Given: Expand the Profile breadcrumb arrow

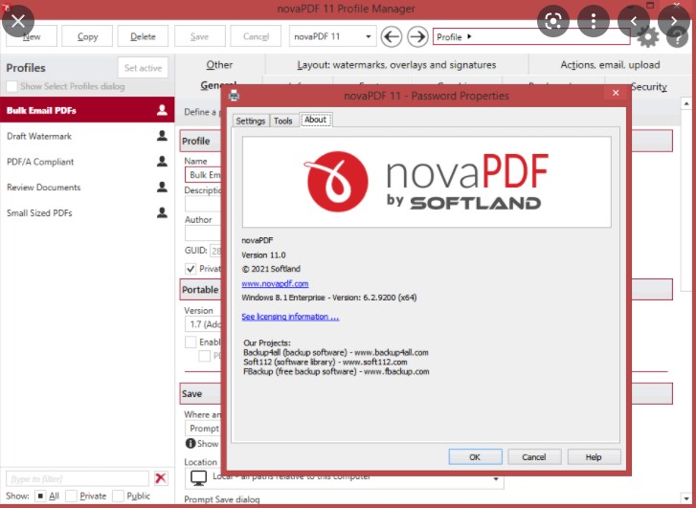Looking at the screenshot, I should 469,36.
